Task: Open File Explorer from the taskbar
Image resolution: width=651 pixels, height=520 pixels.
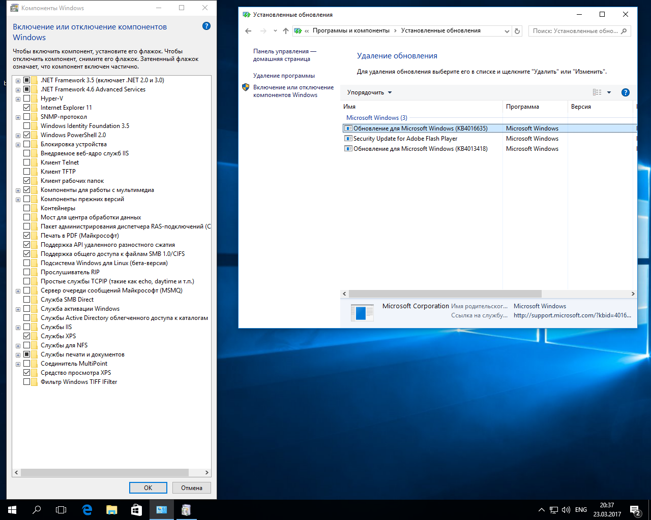Action: (112, 510)
